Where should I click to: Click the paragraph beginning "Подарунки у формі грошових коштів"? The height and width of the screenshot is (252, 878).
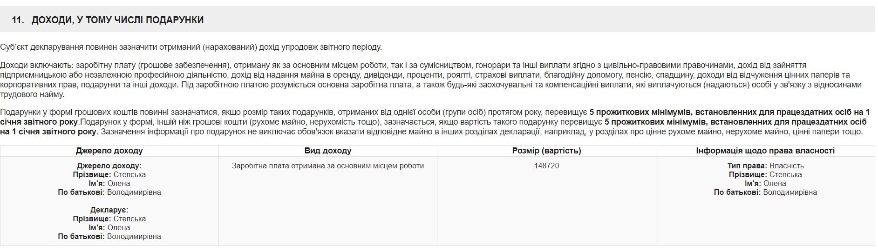(279, 112)
